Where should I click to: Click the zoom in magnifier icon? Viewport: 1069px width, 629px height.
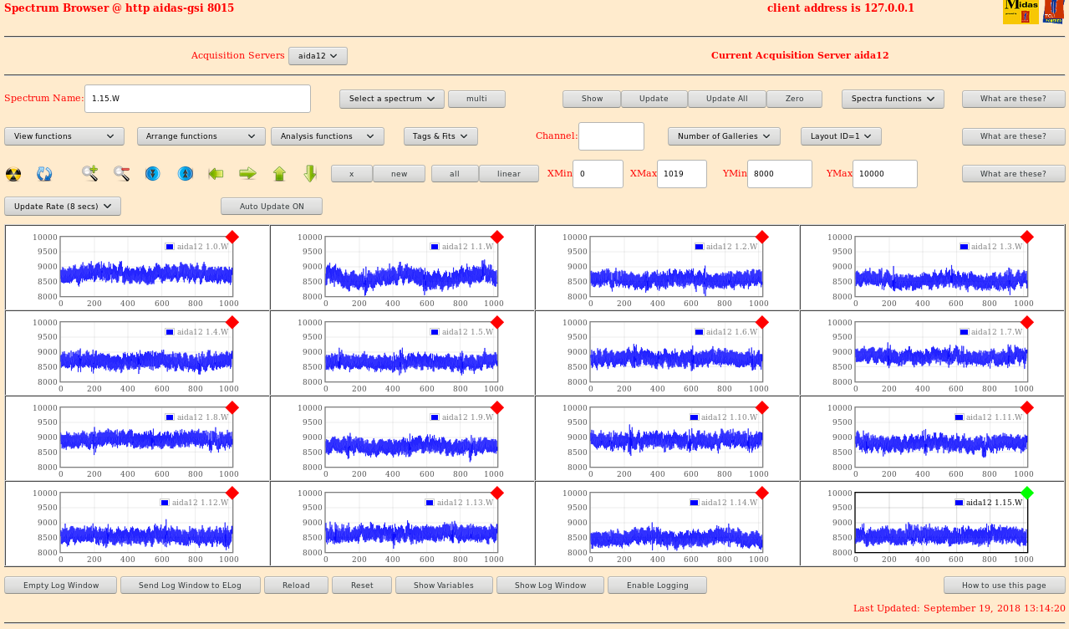89,174
